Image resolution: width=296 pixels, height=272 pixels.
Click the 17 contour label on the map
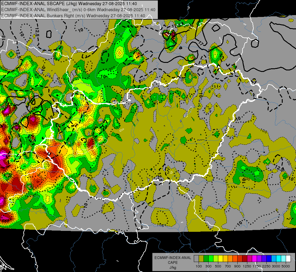tap(201, 44)
